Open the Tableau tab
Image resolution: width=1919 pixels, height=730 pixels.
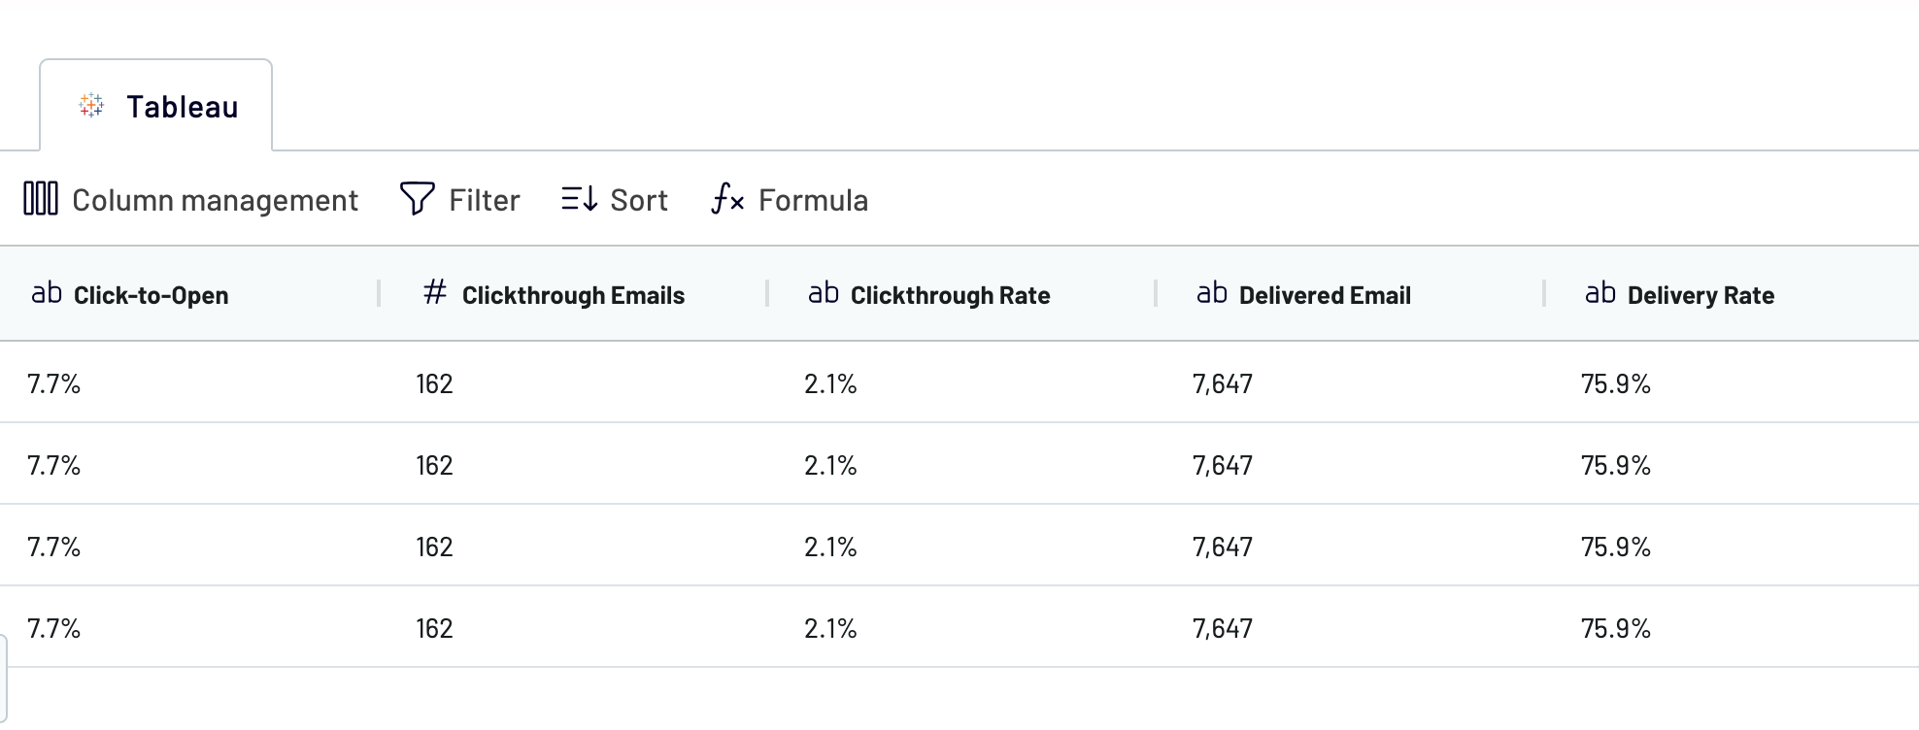[x=182, y=107]
